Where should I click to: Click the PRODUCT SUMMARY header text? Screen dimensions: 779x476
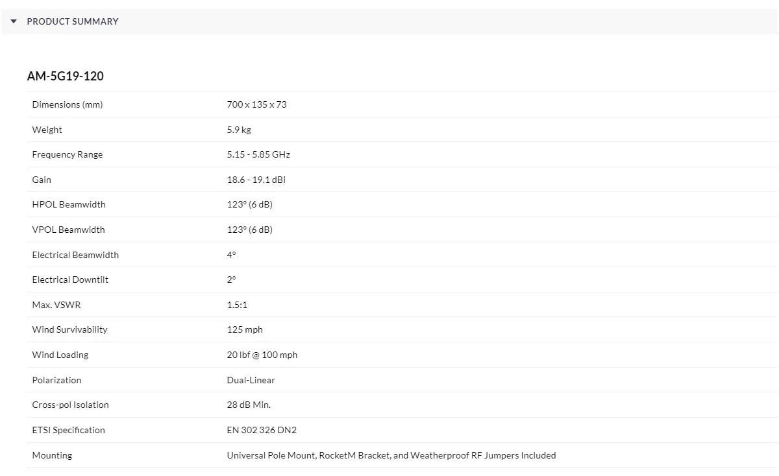73,21
